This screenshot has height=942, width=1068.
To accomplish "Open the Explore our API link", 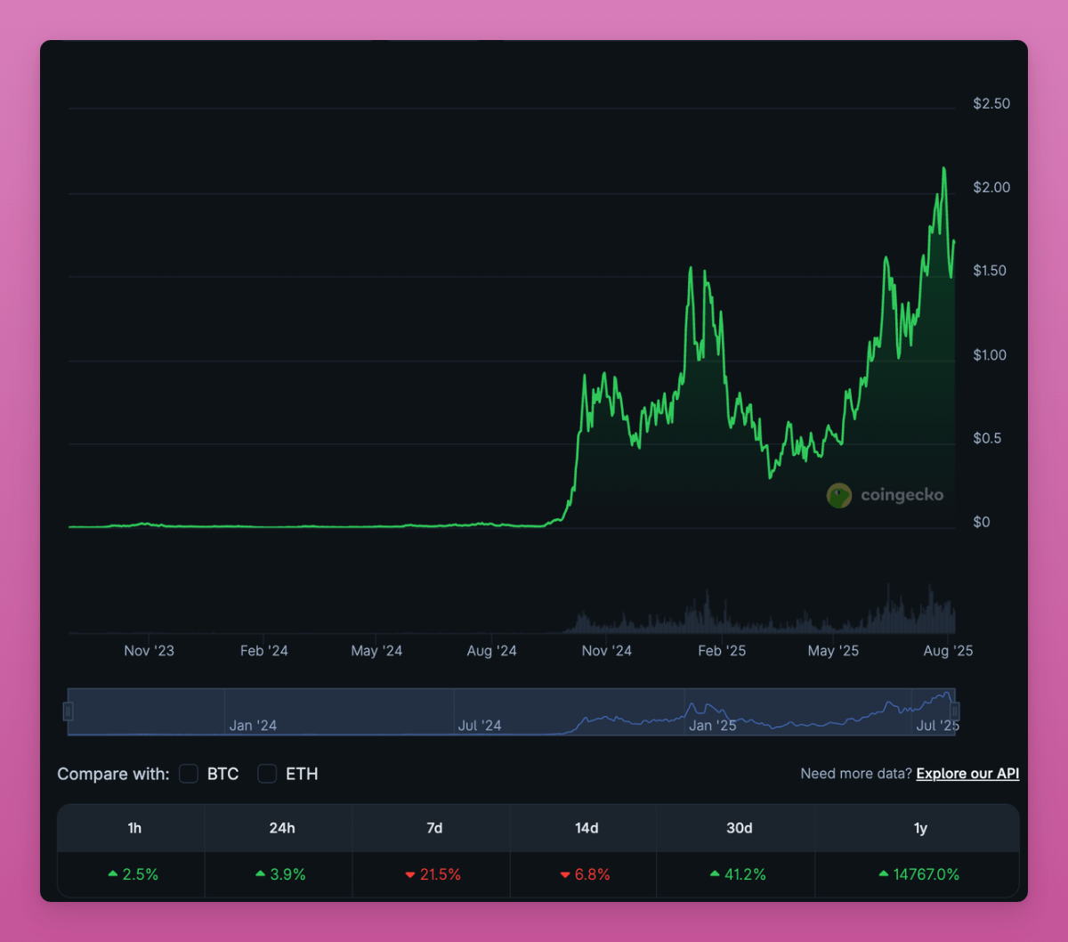I will [x=967, y=774].
